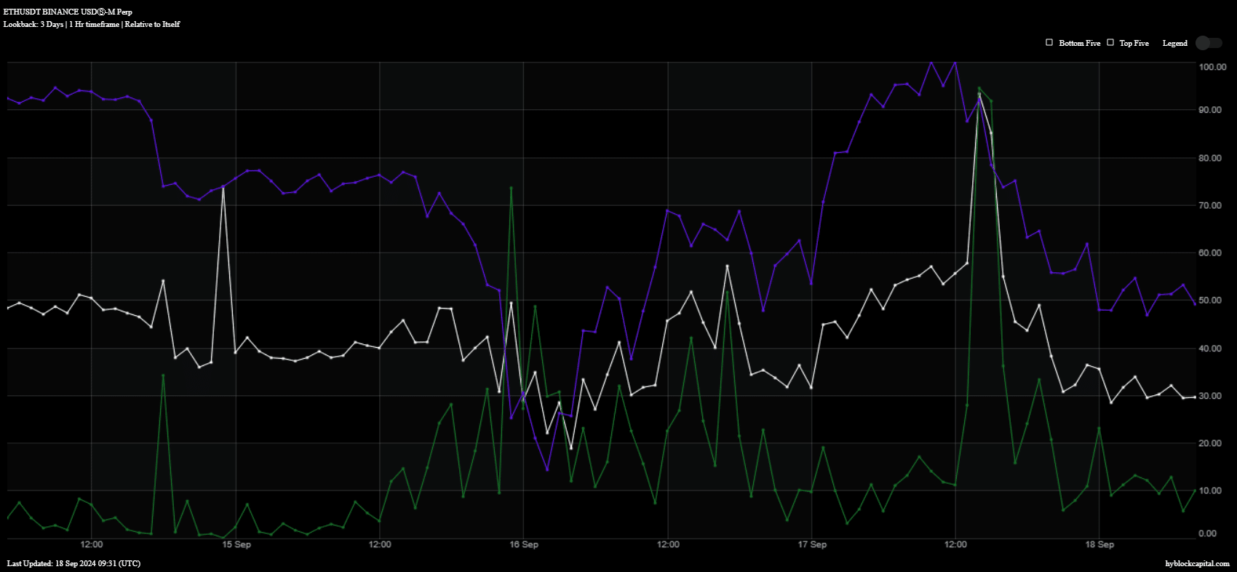Screen dimensions: 1237x572
Task: Click the 16 Sep x-axis label
Action: pos(524,544)
